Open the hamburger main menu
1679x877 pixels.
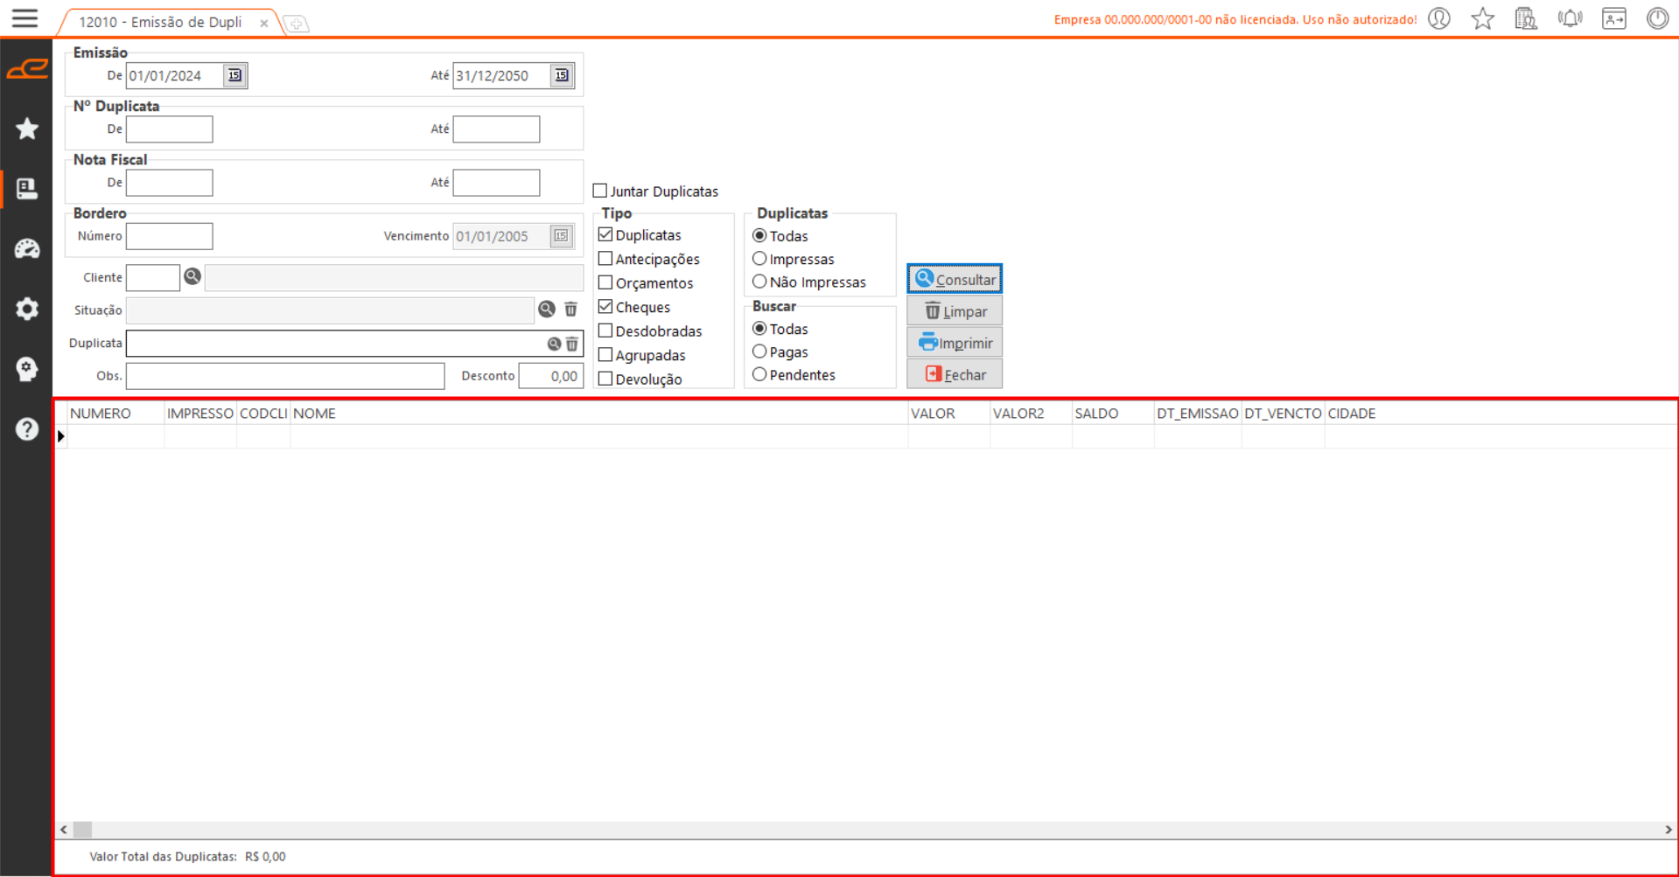pos(25,18)
